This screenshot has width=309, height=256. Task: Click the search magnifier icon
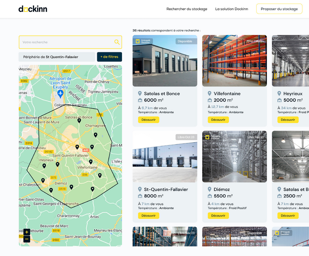[117, 42]
